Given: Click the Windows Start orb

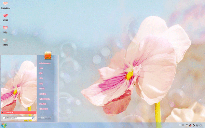Looking at the screenshot, I should tap(4, 125).
